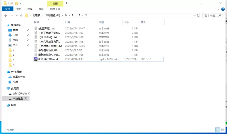
Task: Switch to large icons view in the status bar
Action: [x=222, y=130]
